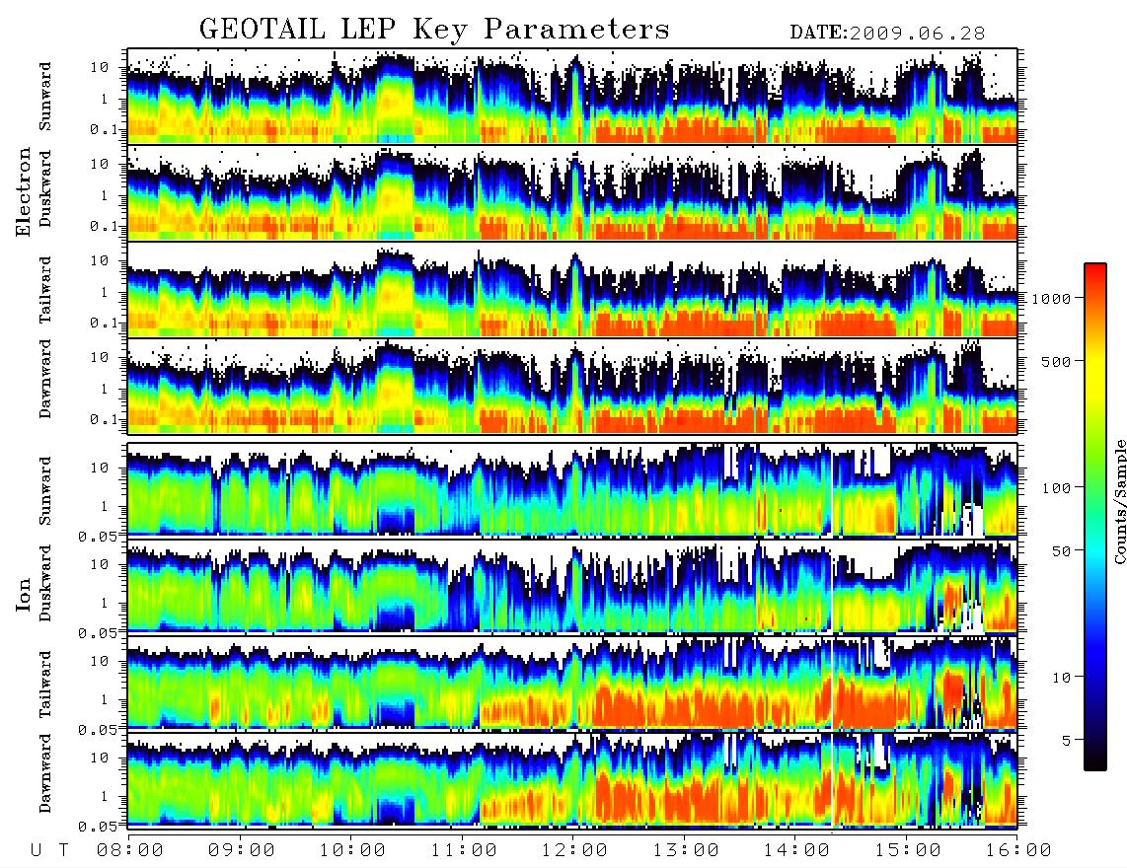1127x868 pixels.
Task: Select the Electron 'Duskward' axis label
Action: tap(45, 188)
